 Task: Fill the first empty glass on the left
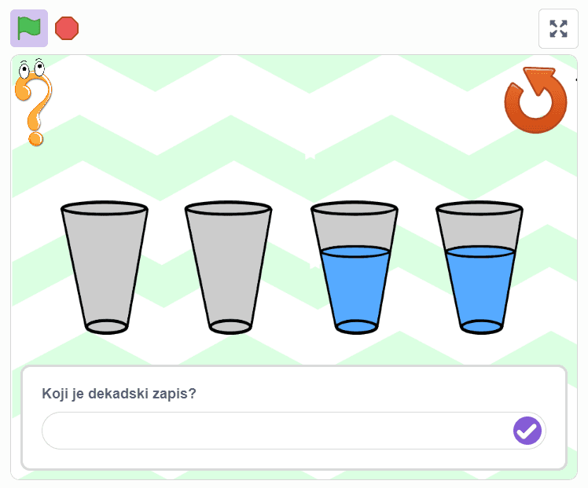[x=105, y=268]
